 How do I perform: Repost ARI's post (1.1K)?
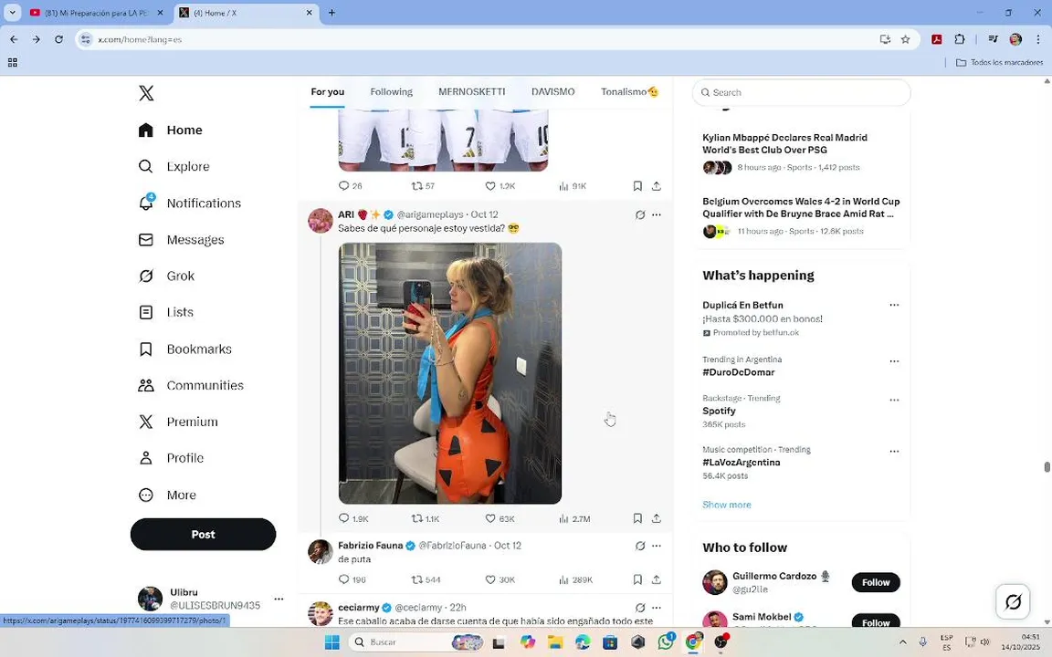click(x=426, y=518)
